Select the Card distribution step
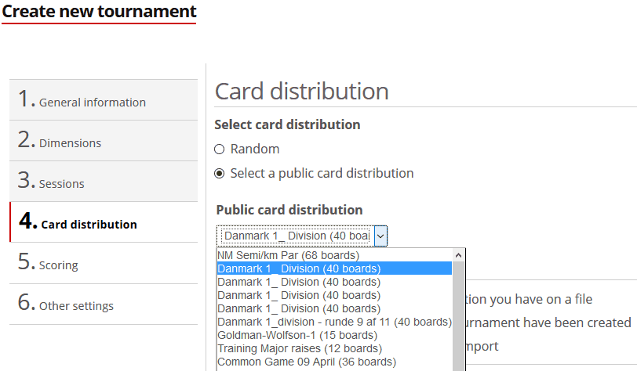The image size is (637, 371). [x=89, y=224]
